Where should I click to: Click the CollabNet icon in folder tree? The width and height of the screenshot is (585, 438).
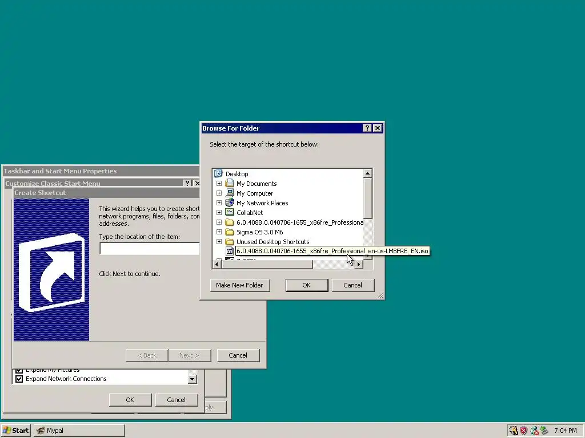click(x=230, y=212)
